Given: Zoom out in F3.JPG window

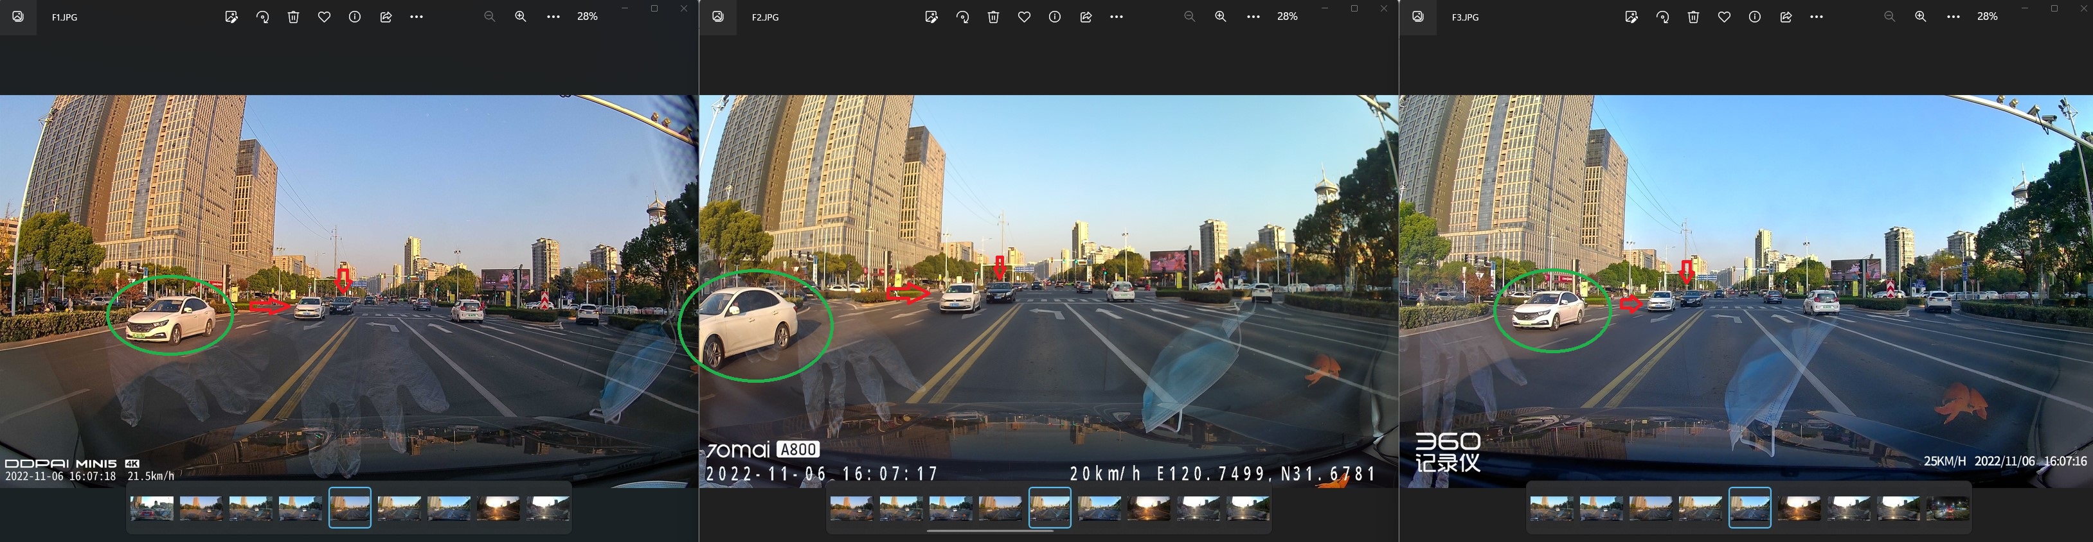Looking at the screenshot, I should point(1890,17).
